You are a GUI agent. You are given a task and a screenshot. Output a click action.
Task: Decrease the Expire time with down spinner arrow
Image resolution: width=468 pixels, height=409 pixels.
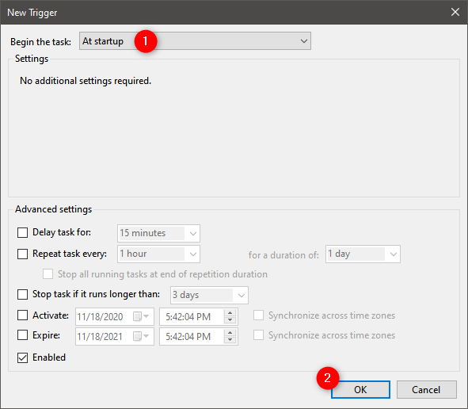[x=230, y=340]
